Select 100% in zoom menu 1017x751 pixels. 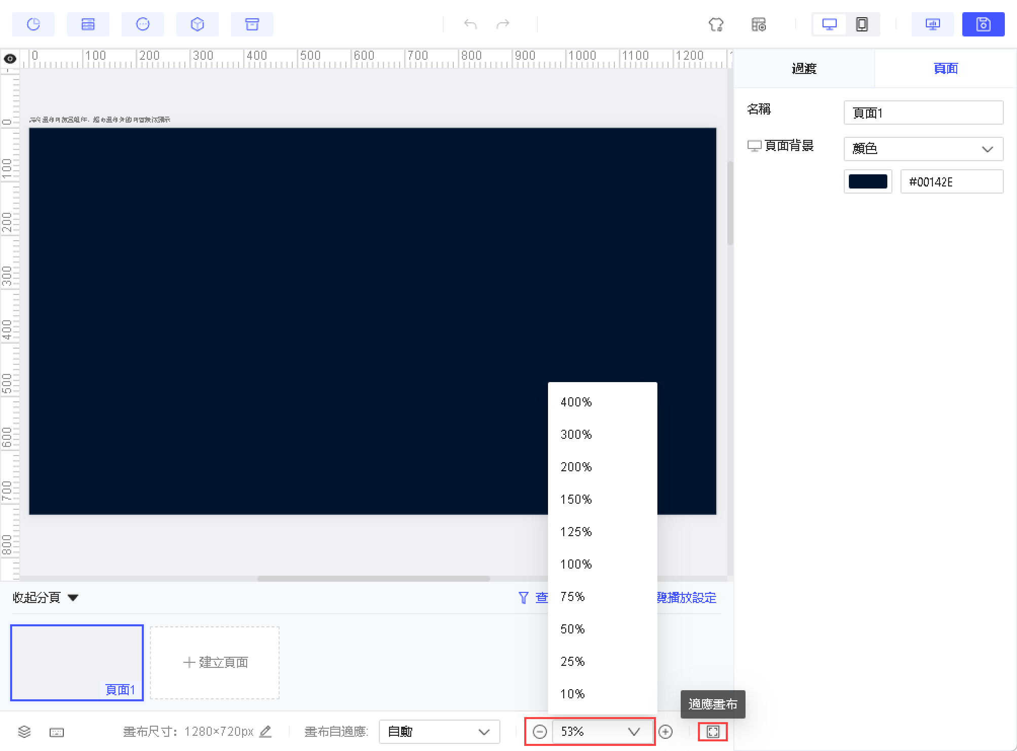coord(576,564)
